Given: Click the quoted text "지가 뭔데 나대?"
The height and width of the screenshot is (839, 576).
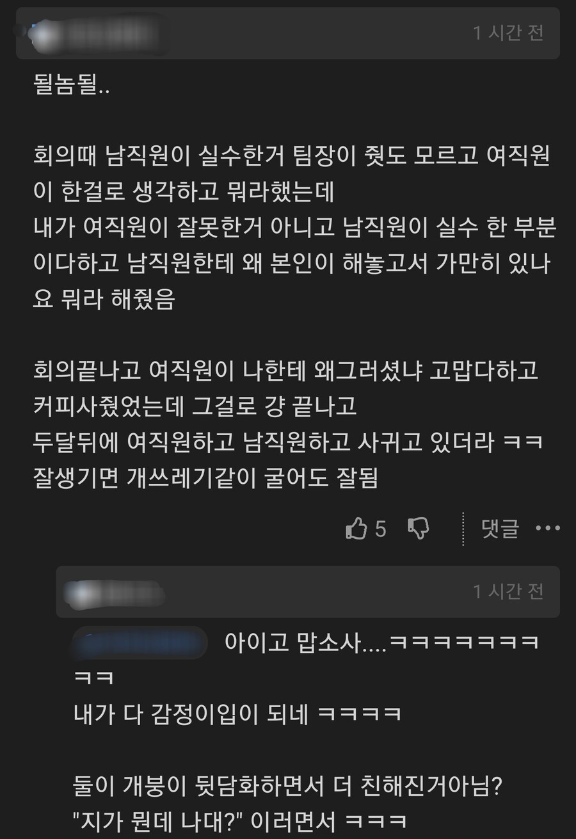Looking at the screenshot, I should coord(161,820).
